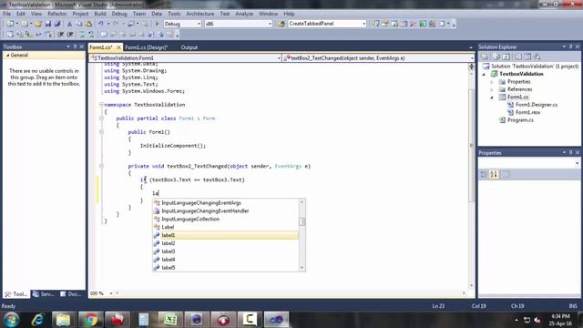The width and height of the screenshot is (583, 328).
Task: Choose InputLanguageCollection in the IntelliSense list
Action: pos(226,219)
